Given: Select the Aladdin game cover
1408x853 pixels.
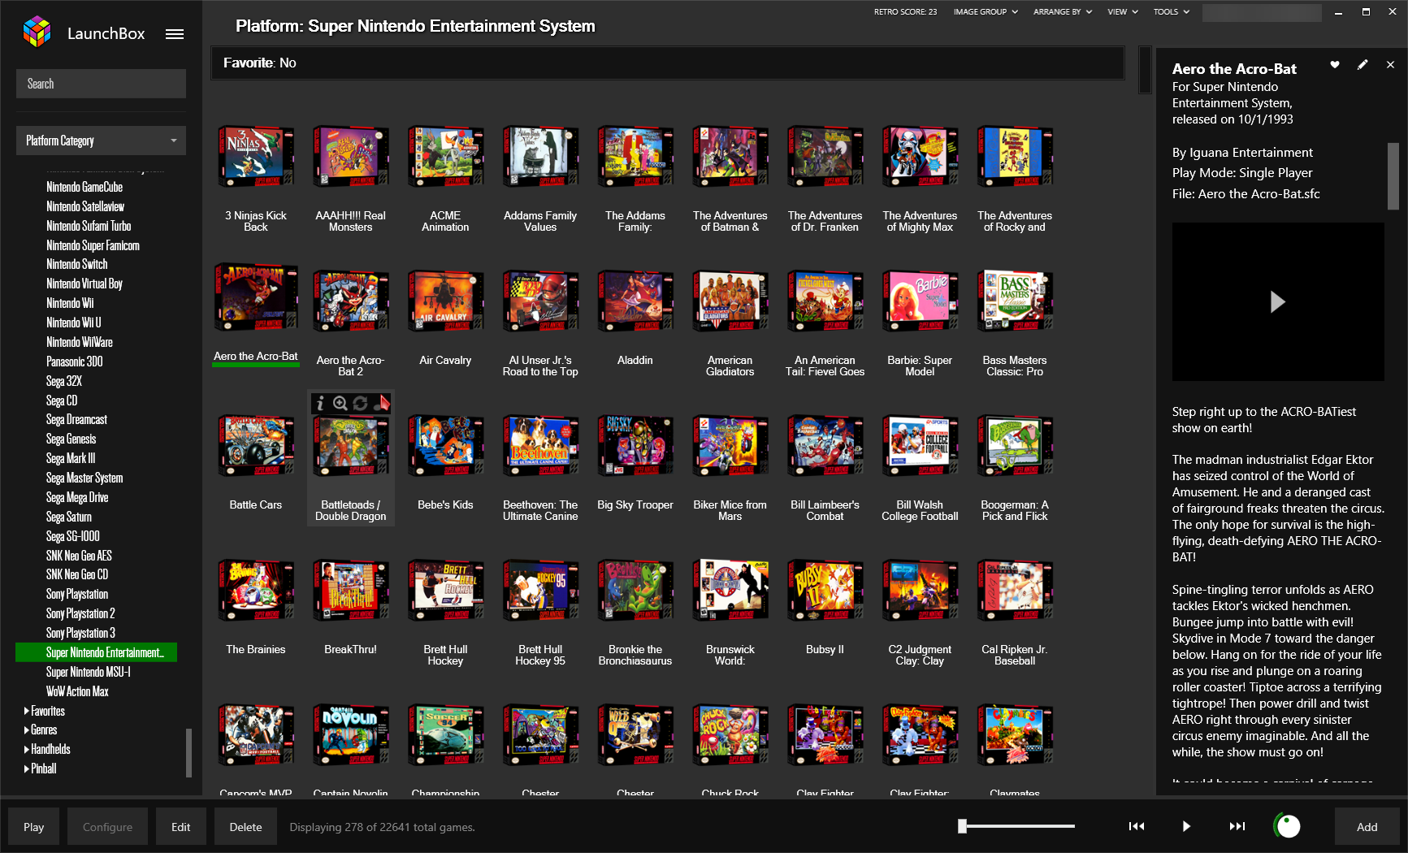Looking at the screenshot, I should (x=635, y=301).
